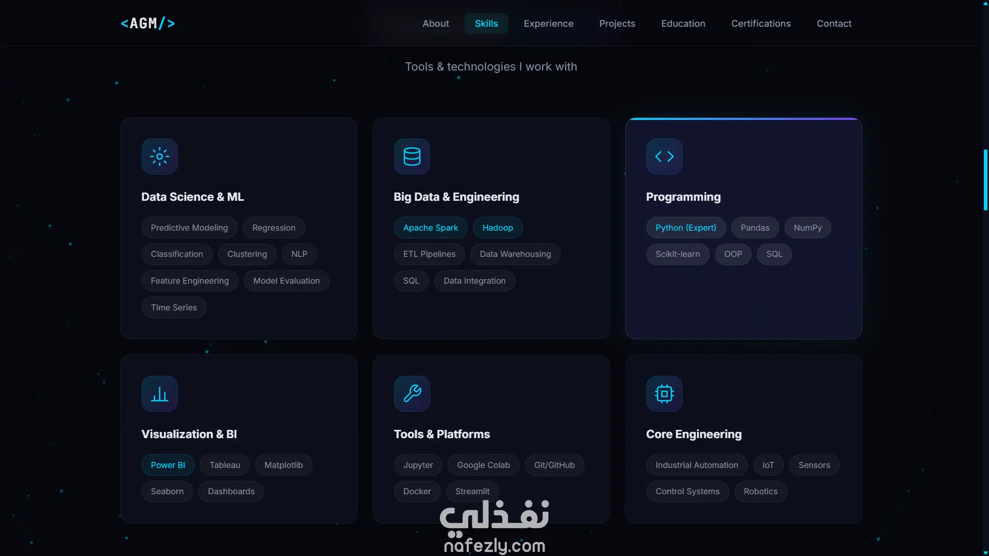Go to the Experience section
The height and width of the screenshot is (556, 989).
(x=548, y=24)
